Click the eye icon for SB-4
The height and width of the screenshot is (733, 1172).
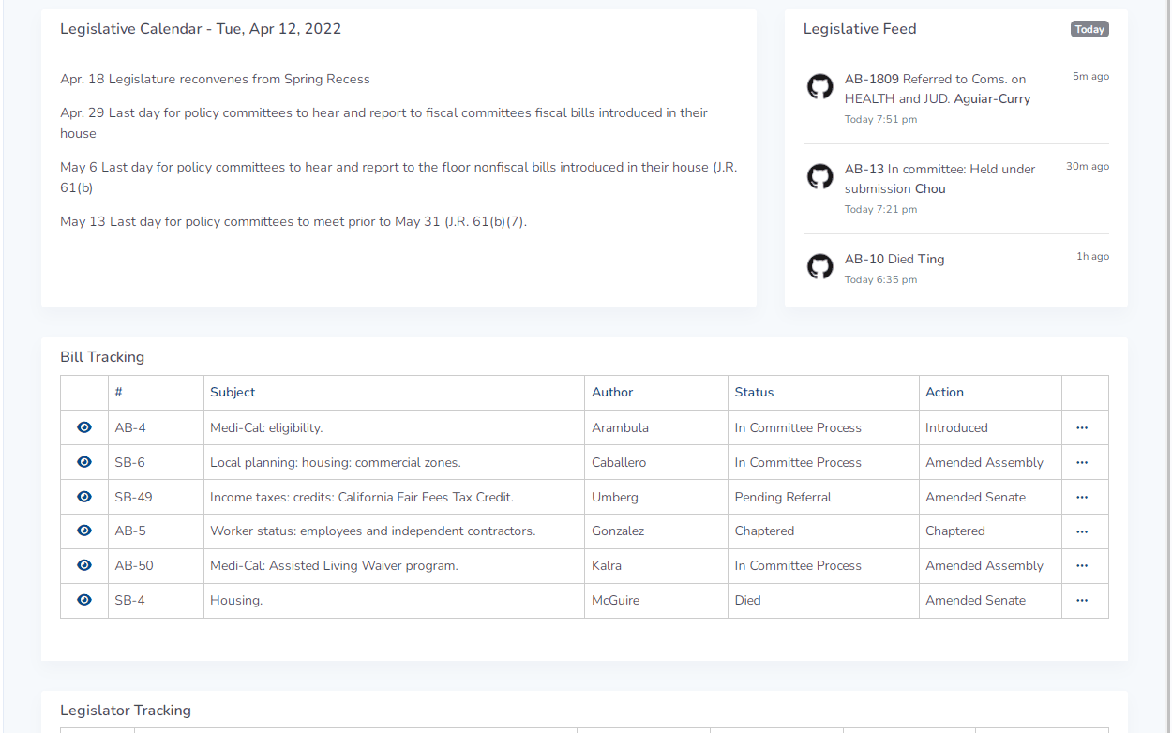pos(84,600)
